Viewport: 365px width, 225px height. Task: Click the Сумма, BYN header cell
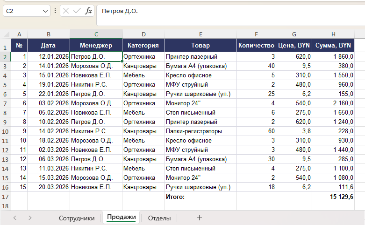click(x=333, y=45)
